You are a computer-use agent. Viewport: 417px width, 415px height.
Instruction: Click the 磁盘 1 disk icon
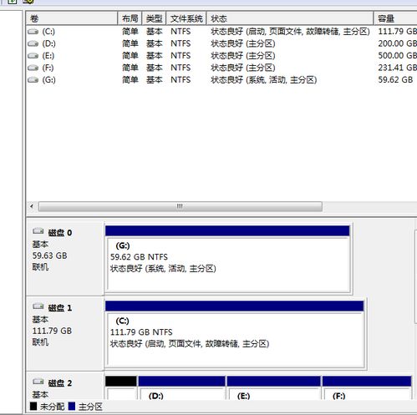pos(38,306)
